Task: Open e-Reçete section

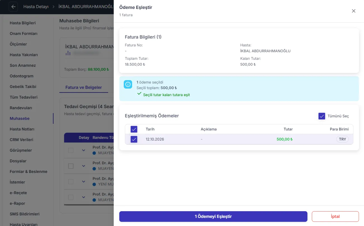Action: click(x=18, y=193)
